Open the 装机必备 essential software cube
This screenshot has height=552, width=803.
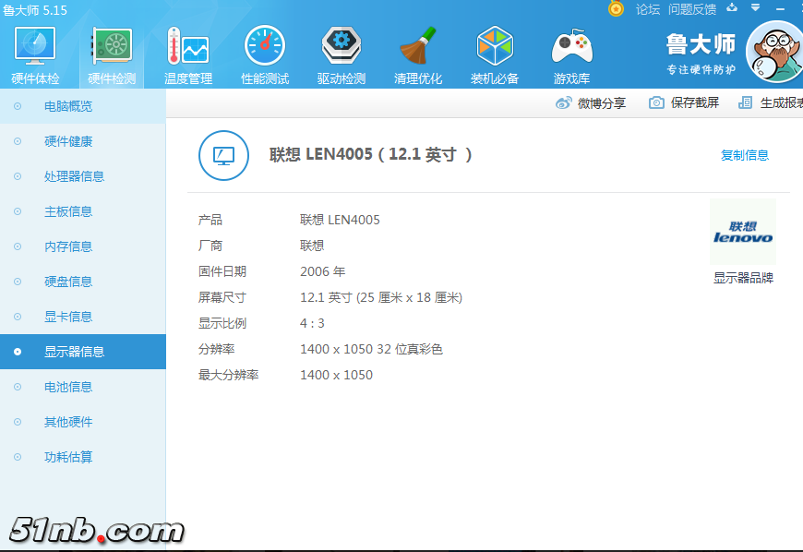click(495, 55)
